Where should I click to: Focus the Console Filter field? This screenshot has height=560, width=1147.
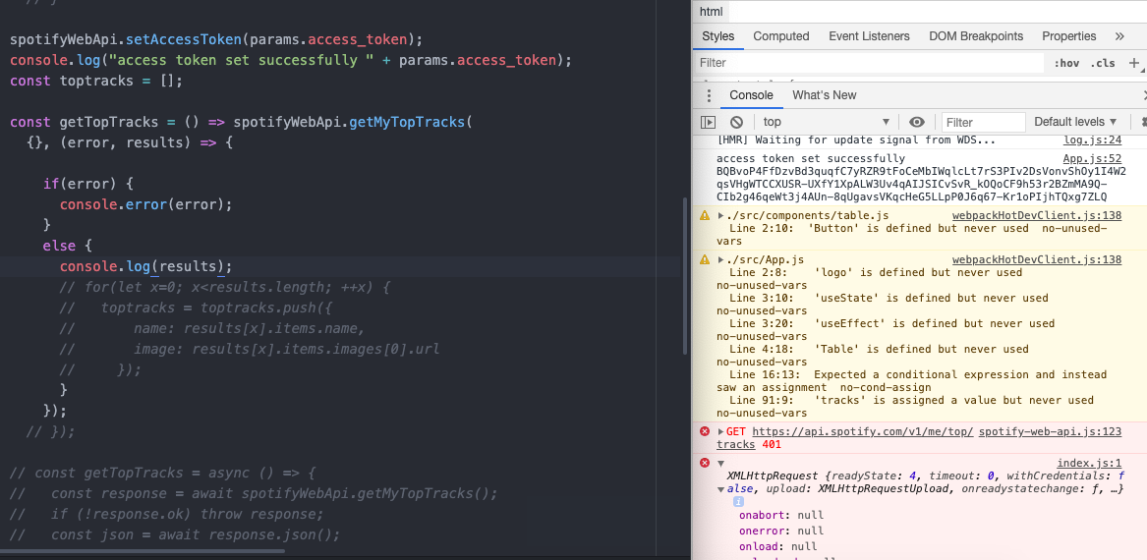tap(981, 122)
